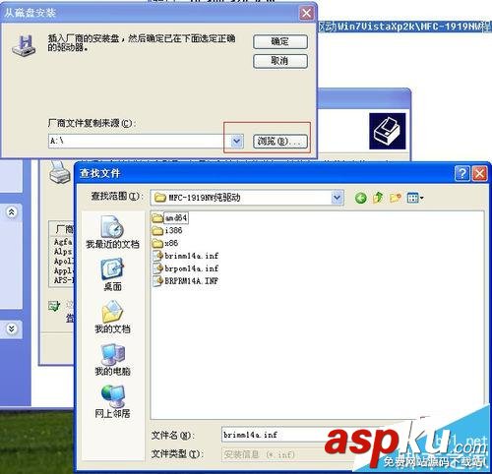
Task: Open 网上邻居 in places bar
Action: click(x=112, y=401)
